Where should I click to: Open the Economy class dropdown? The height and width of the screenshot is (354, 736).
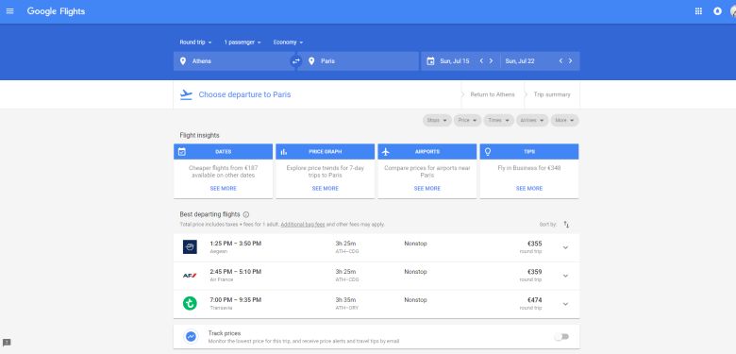point(288,42)
